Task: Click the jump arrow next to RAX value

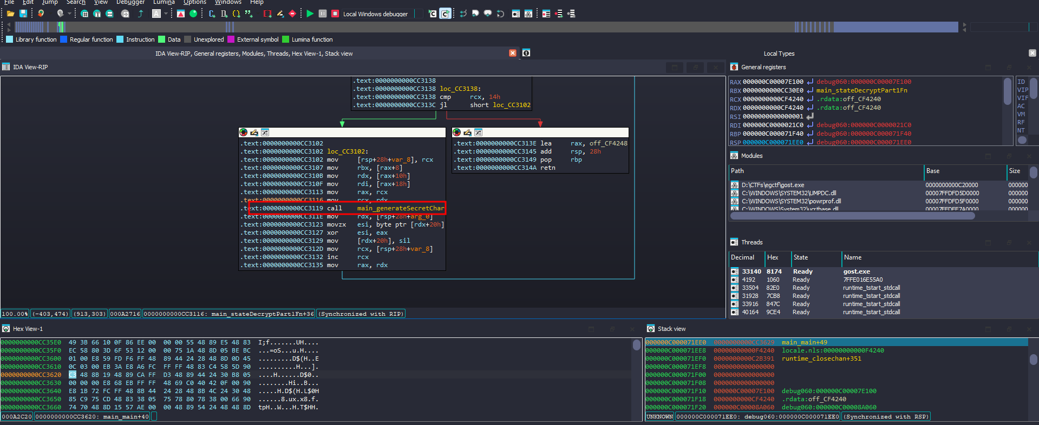Action: (810, 82)
